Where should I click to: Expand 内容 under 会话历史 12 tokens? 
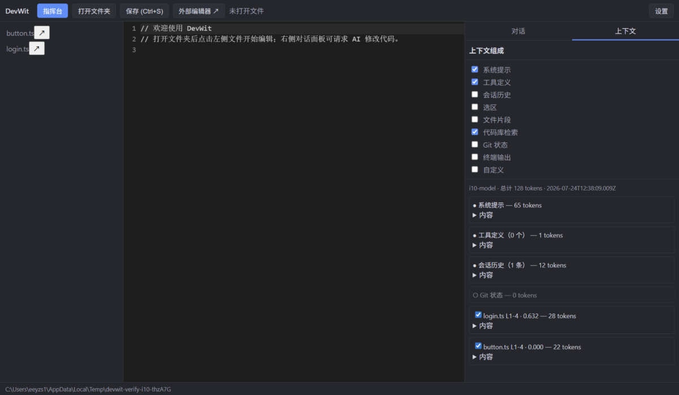pyautogui.click(x=483, y=275)
